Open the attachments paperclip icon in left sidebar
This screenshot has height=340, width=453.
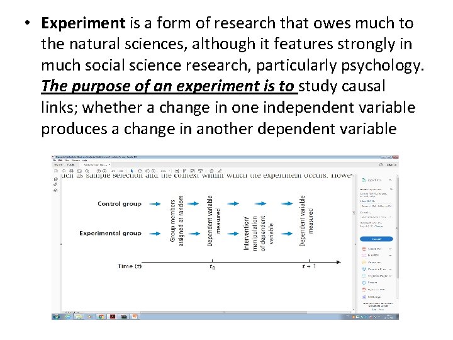(x=55, y=184)
